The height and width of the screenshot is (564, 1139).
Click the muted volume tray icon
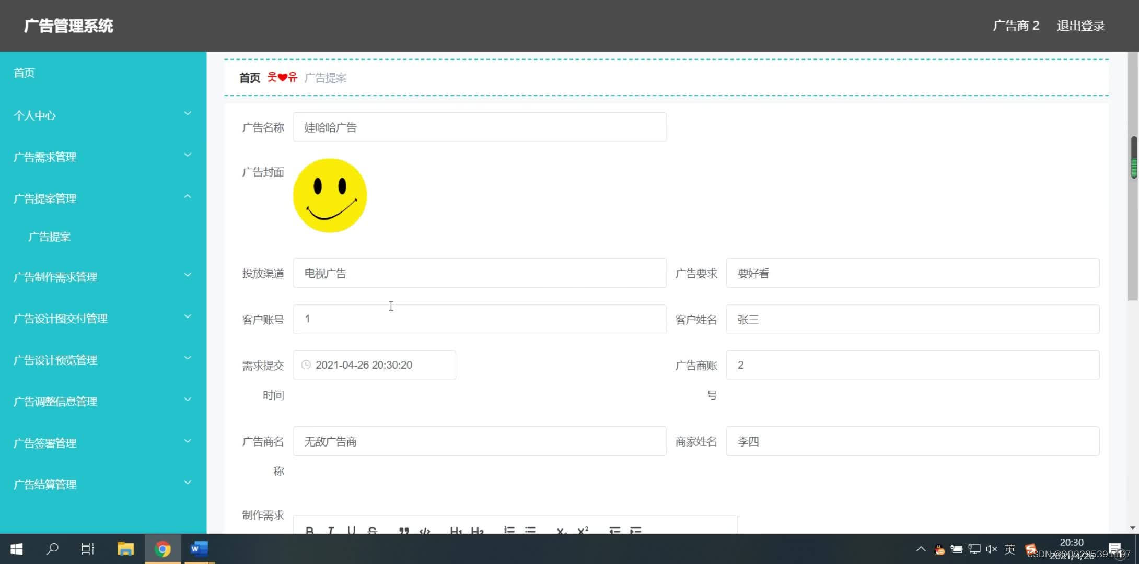point(991,549)
